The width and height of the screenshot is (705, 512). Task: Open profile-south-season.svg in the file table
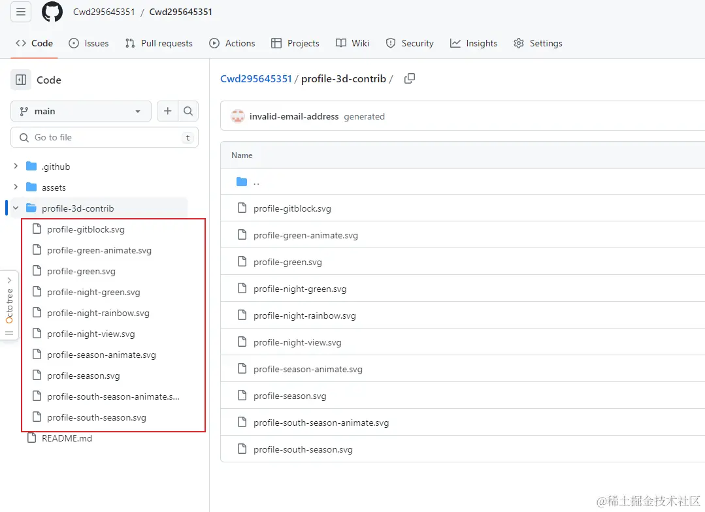click(303, 449)
